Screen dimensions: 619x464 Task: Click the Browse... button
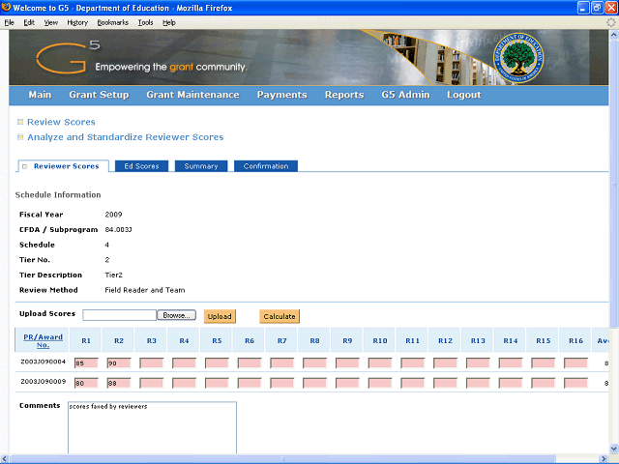click(x=176, y=315)
